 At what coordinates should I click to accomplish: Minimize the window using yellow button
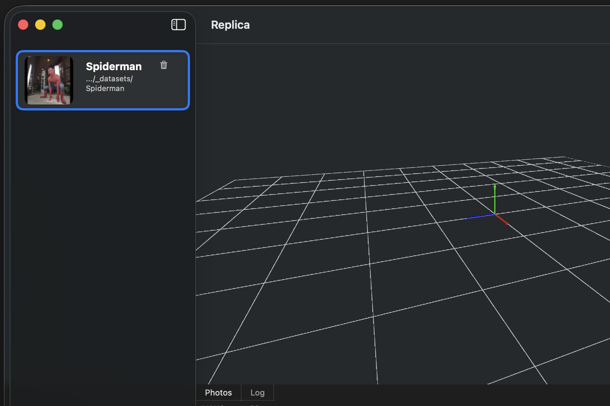click(40, 25)
